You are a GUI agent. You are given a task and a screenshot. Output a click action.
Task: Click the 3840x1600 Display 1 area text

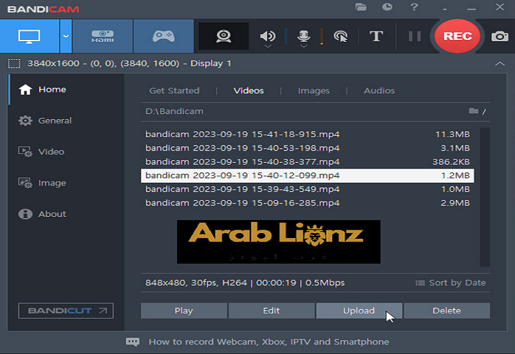129,63
